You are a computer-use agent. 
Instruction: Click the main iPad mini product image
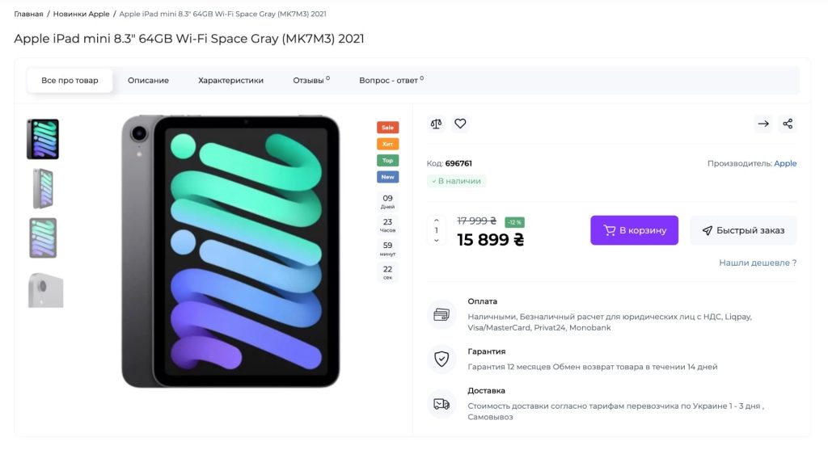coord(230,251)
